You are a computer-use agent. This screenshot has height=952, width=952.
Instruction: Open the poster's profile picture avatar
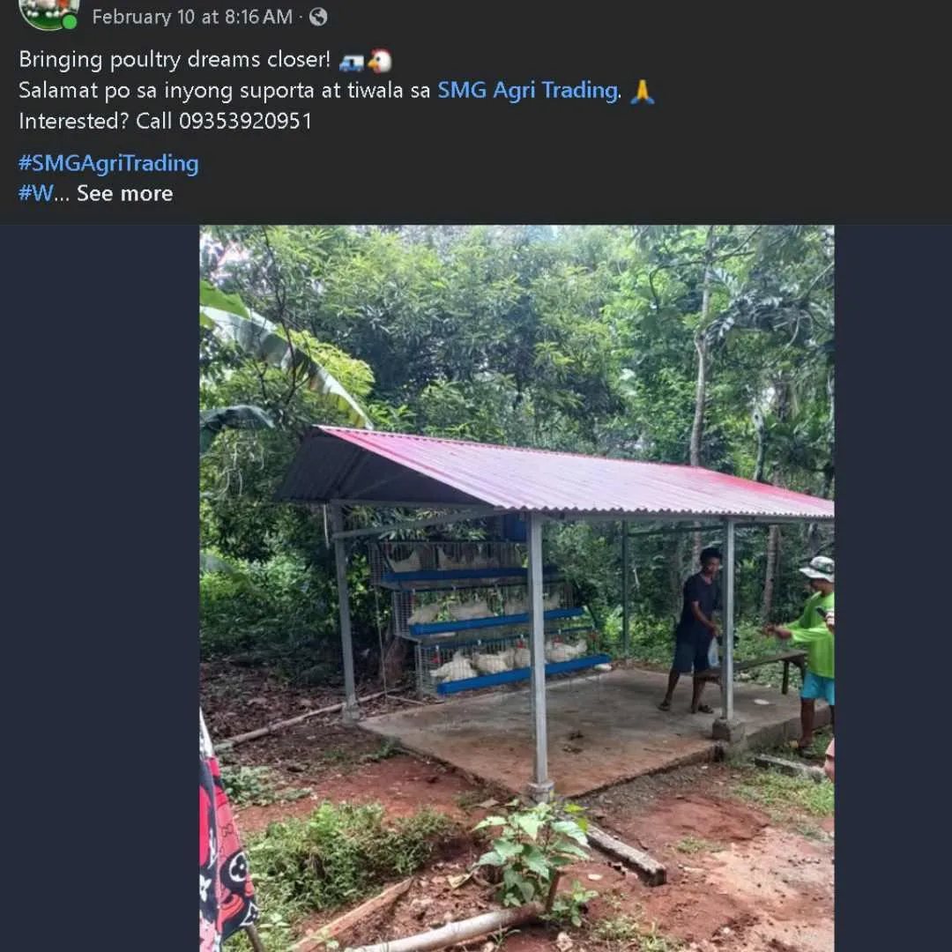pos(49,12)
